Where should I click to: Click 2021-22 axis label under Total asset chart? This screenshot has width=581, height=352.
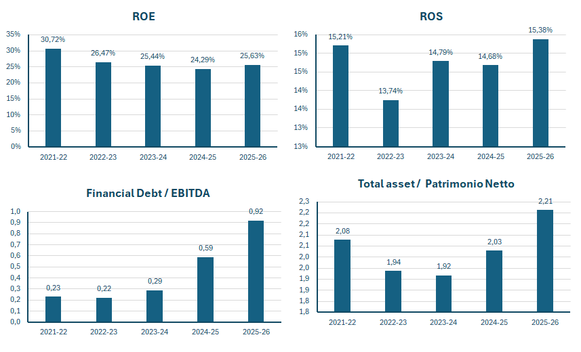point(342,322)
